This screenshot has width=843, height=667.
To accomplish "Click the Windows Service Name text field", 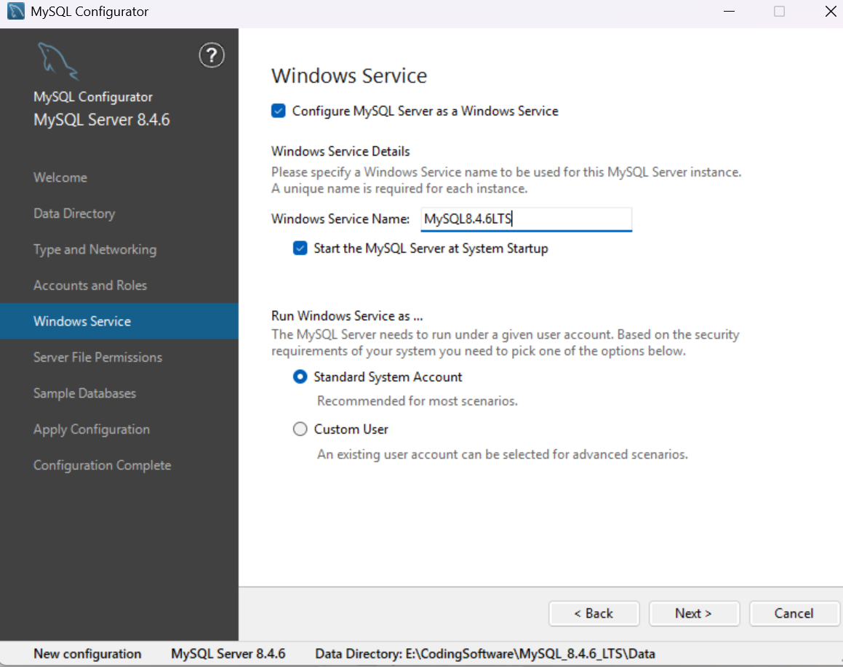I will pyautogui.click(x=525, y=218).
